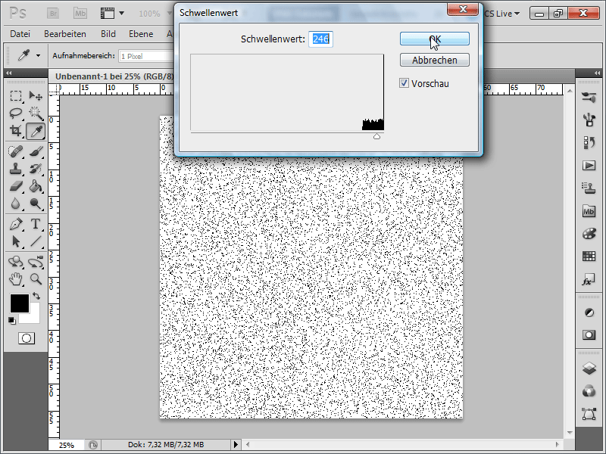Select the Magic Wand tool
The height and width of the screenshot is (454, 606).
36,113
